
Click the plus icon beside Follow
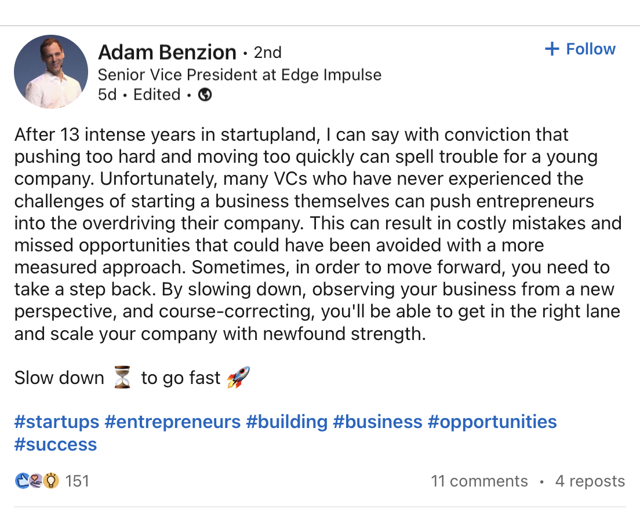point(552,49)
